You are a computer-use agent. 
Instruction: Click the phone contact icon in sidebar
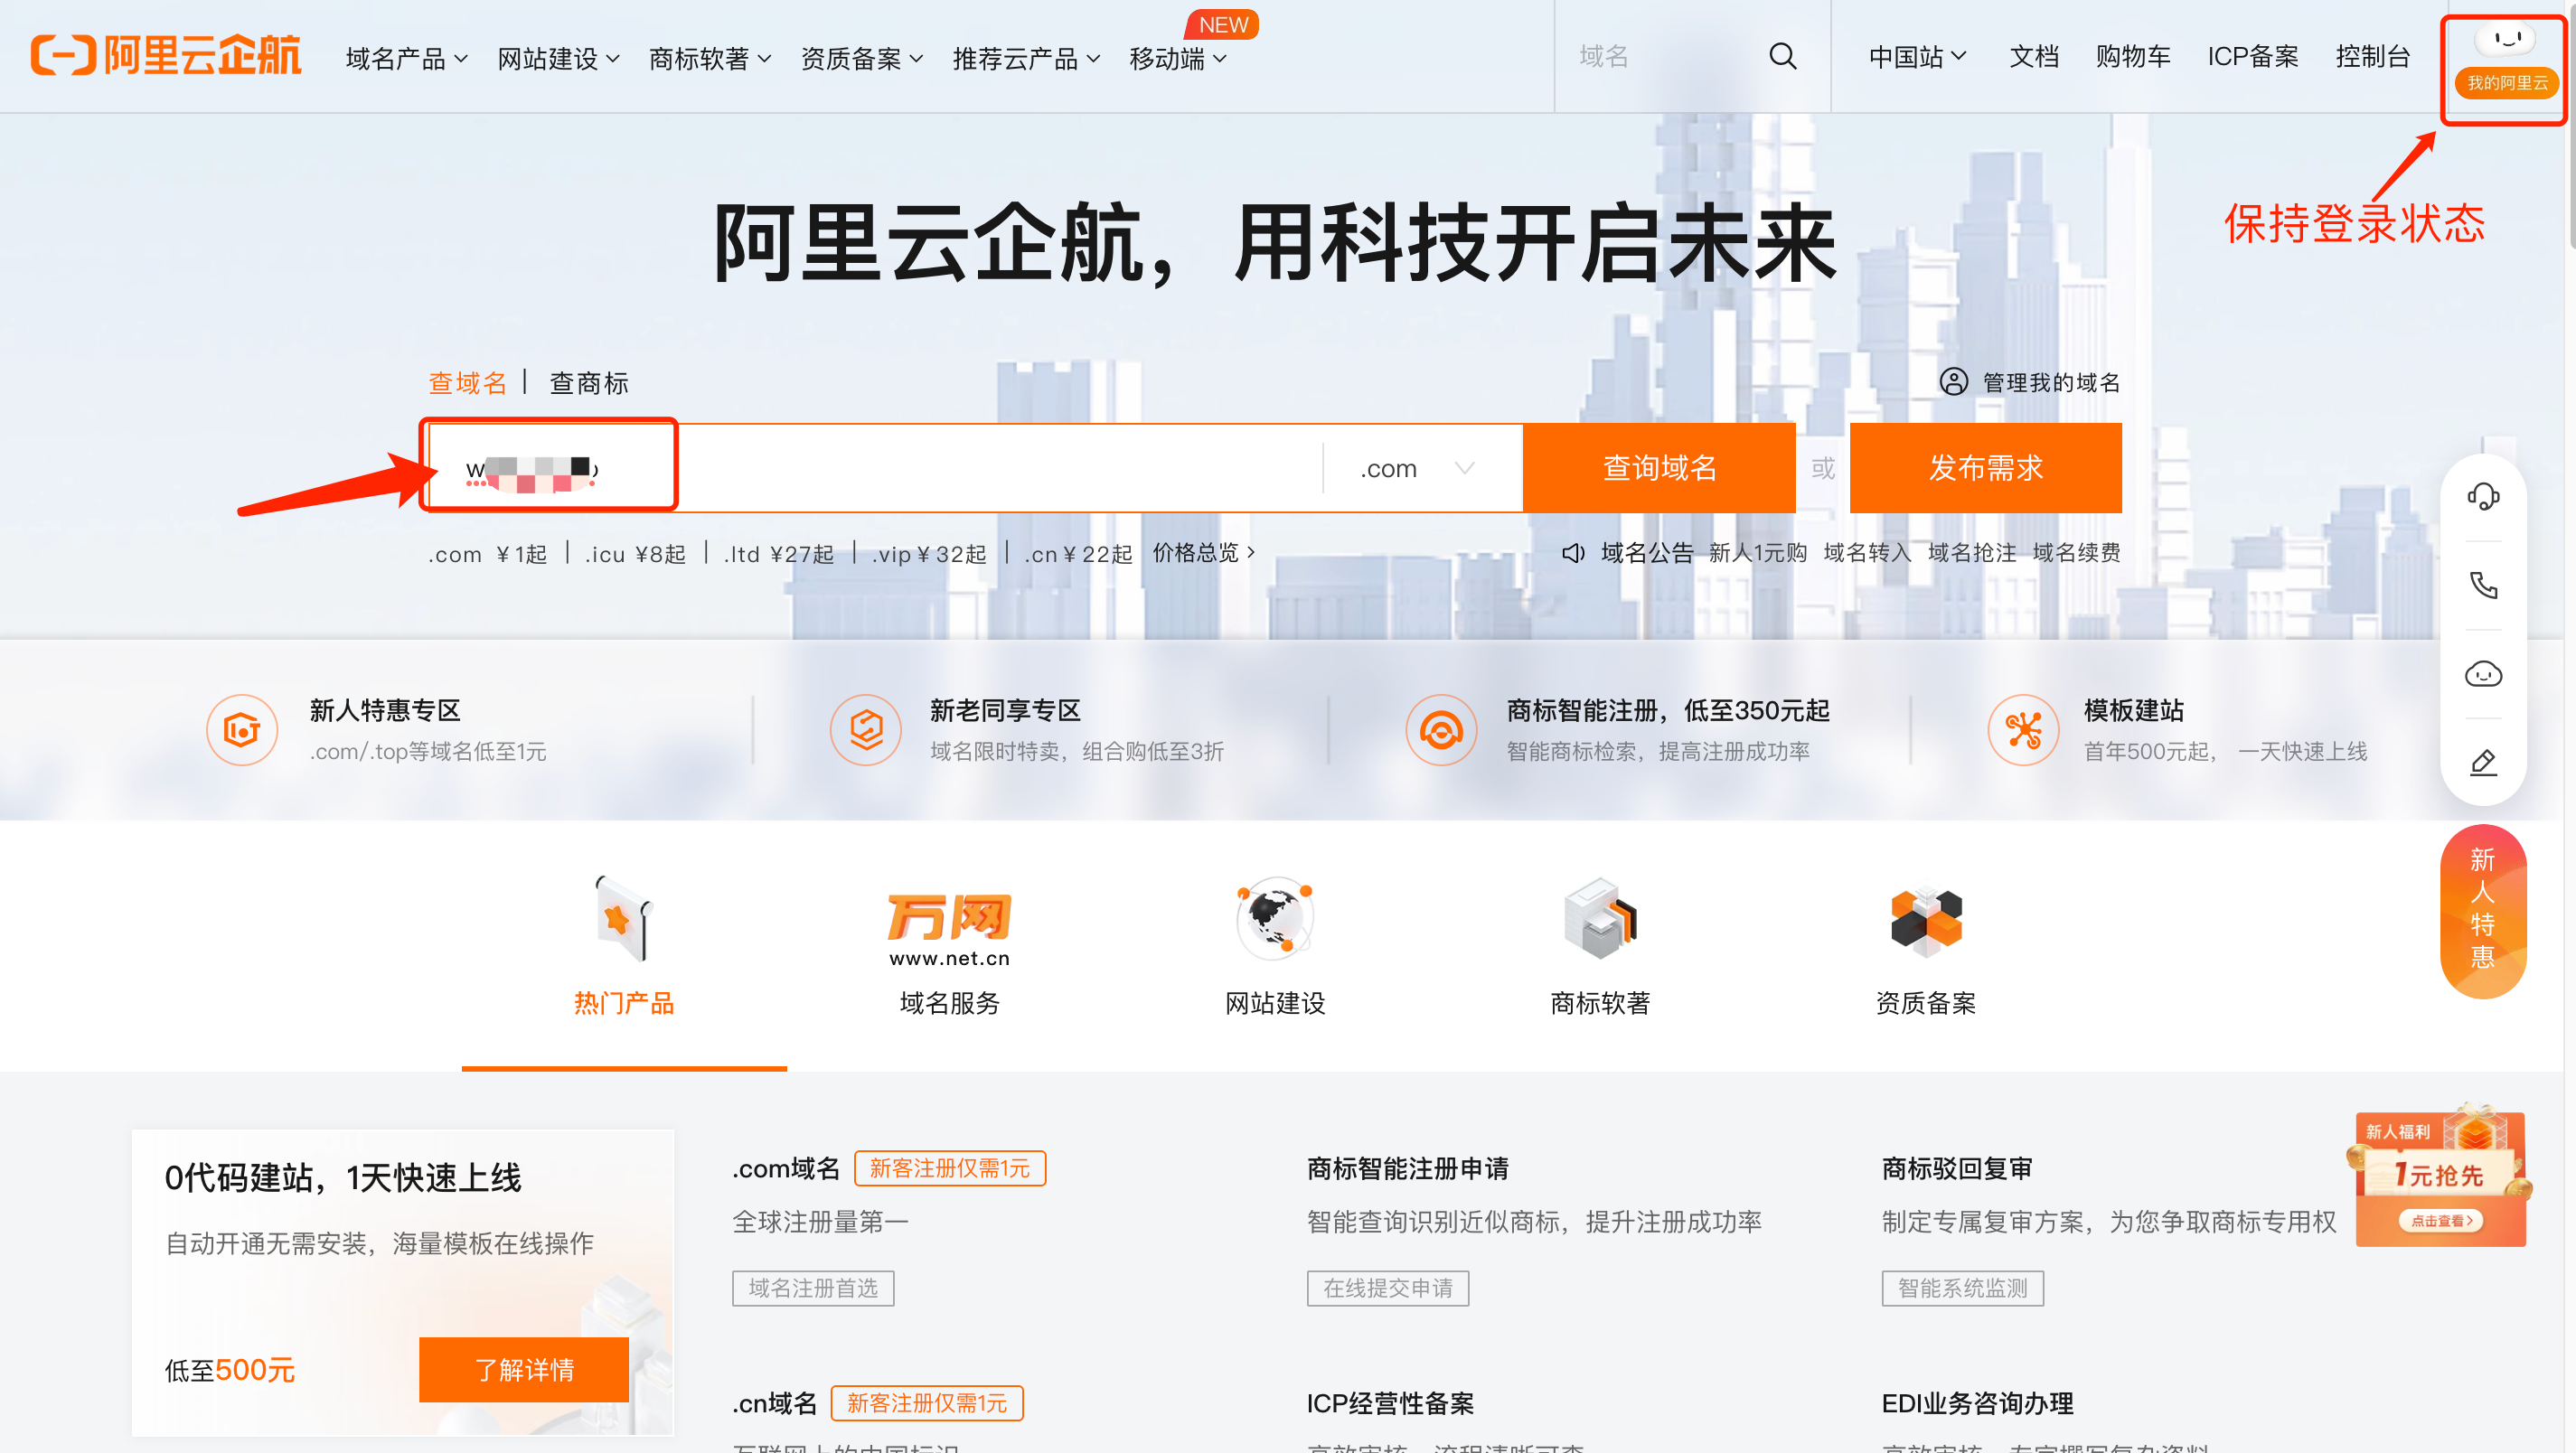tap(2483, 585)
